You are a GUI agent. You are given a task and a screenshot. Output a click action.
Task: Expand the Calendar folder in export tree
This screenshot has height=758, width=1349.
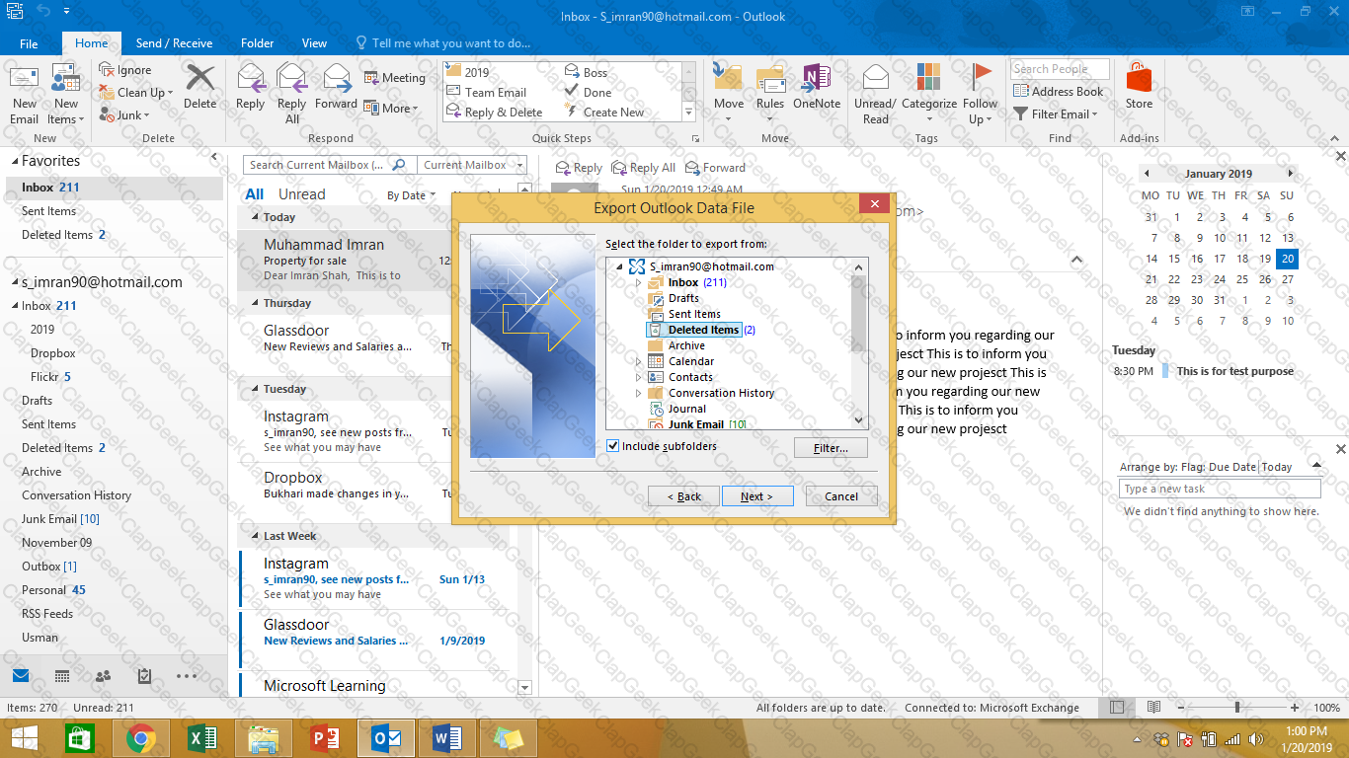click(638, 362)
